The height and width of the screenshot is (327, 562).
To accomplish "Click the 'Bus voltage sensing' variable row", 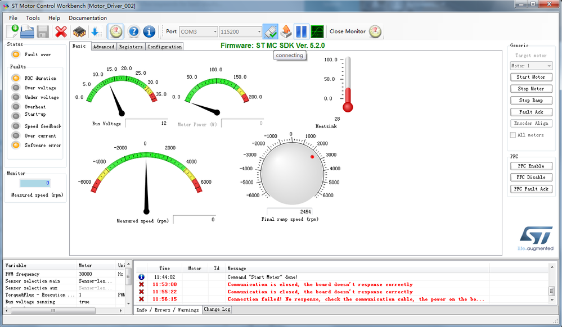I will 65,302.
